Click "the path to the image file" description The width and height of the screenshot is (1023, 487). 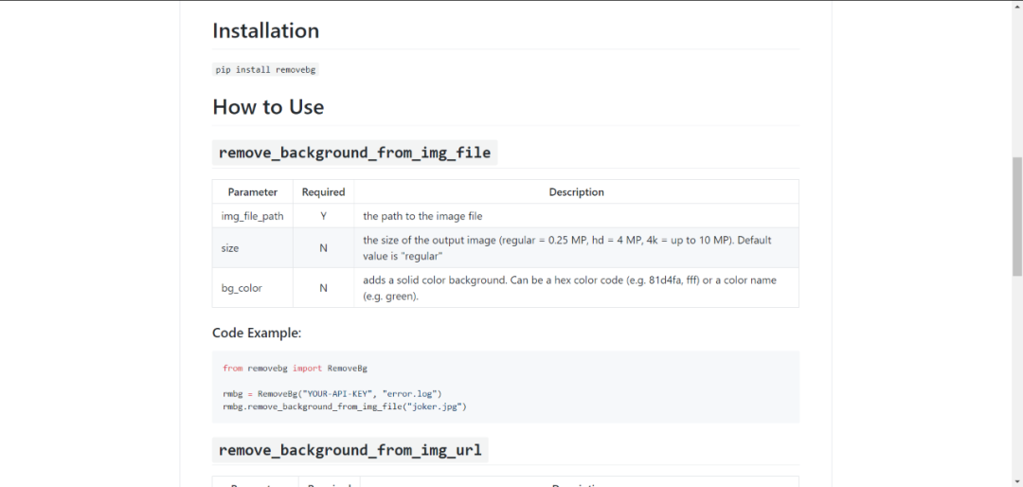pyautogui.click(x=422, y=216)
